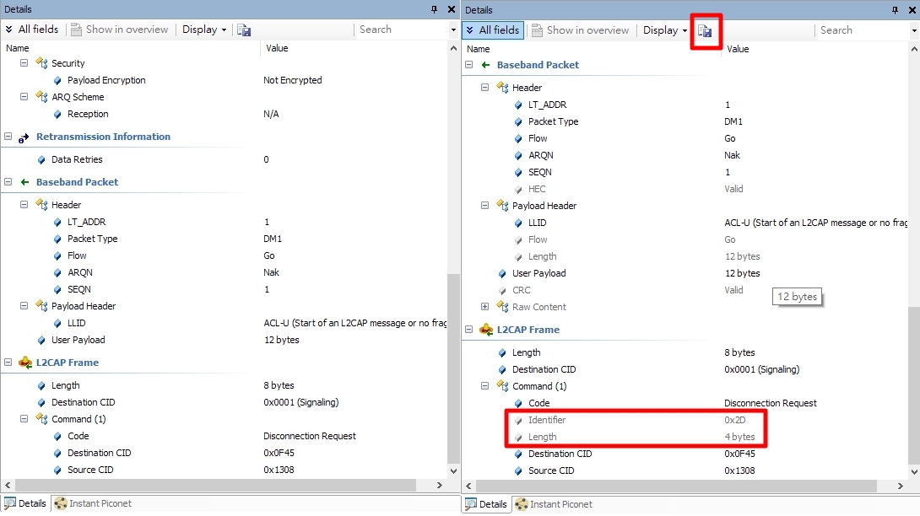Screen dimensions: 920x516
Task: Toggle All fields off in the right Details panel
Action: coord(492,30)
